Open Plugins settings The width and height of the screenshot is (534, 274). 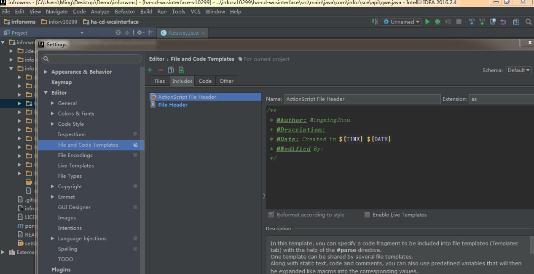tap(61, 270)
